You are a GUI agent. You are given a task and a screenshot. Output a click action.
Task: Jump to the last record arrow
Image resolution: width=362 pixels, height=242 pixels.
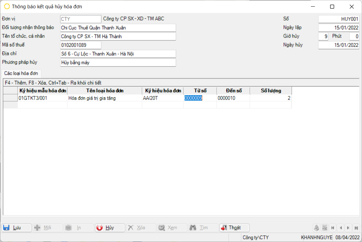coord(356,228)
